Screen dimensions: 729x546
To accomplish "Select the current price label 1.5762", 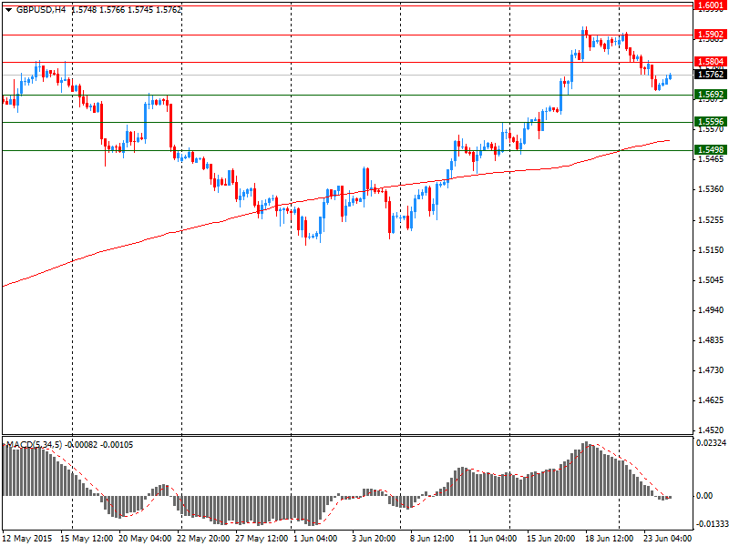I will coord(711,75).
